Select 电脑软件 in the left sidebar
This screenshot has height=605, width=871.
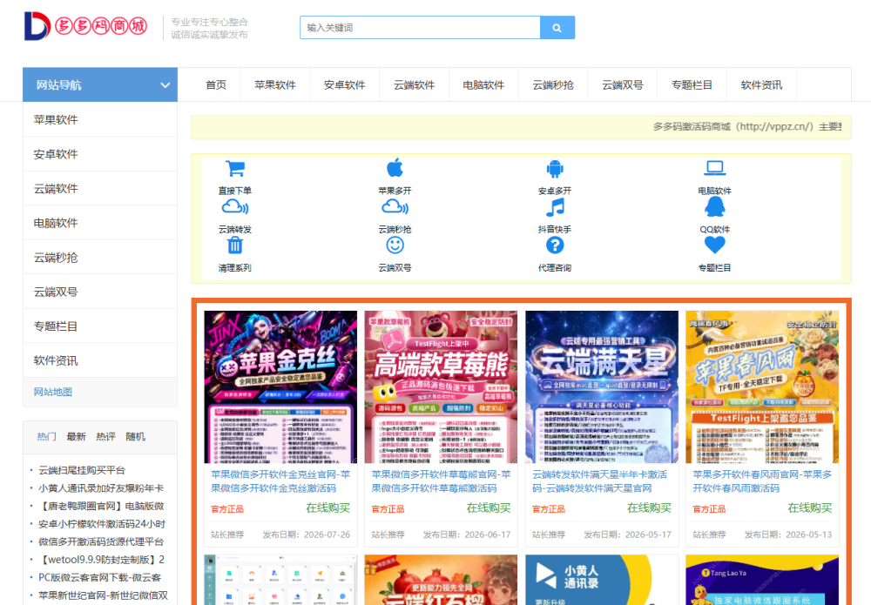[100, 223]
